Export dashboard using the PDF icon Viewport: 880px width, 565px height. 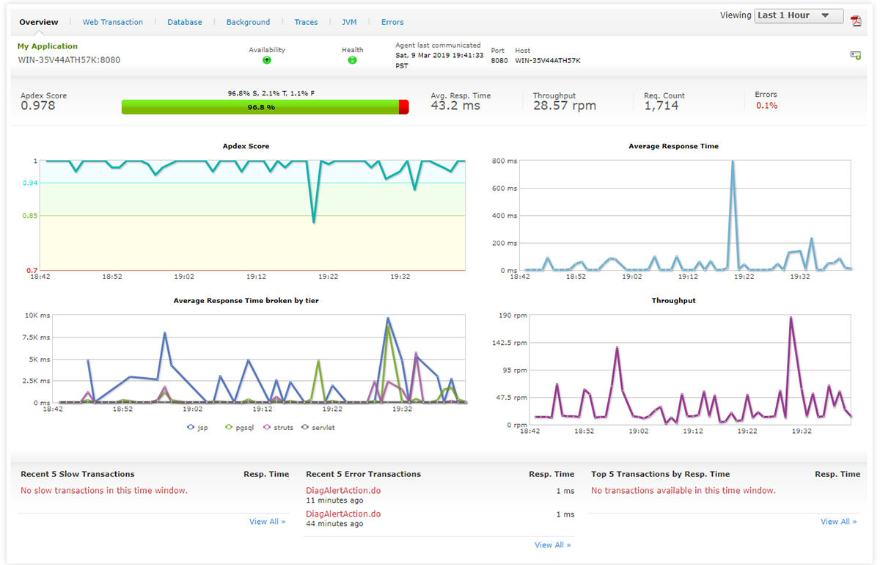856,20
